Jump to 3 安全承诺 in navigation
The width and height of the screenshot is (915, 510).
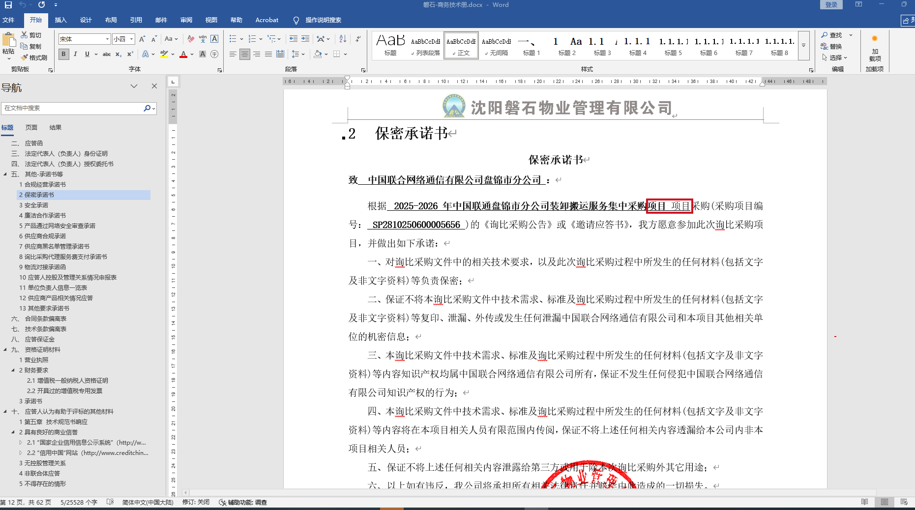coord(33,205)
